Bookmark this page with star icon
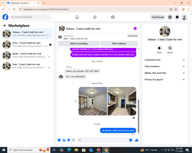The width and height of the screenshot is (192, 153). pyautogui.click(x=176, y=9)
